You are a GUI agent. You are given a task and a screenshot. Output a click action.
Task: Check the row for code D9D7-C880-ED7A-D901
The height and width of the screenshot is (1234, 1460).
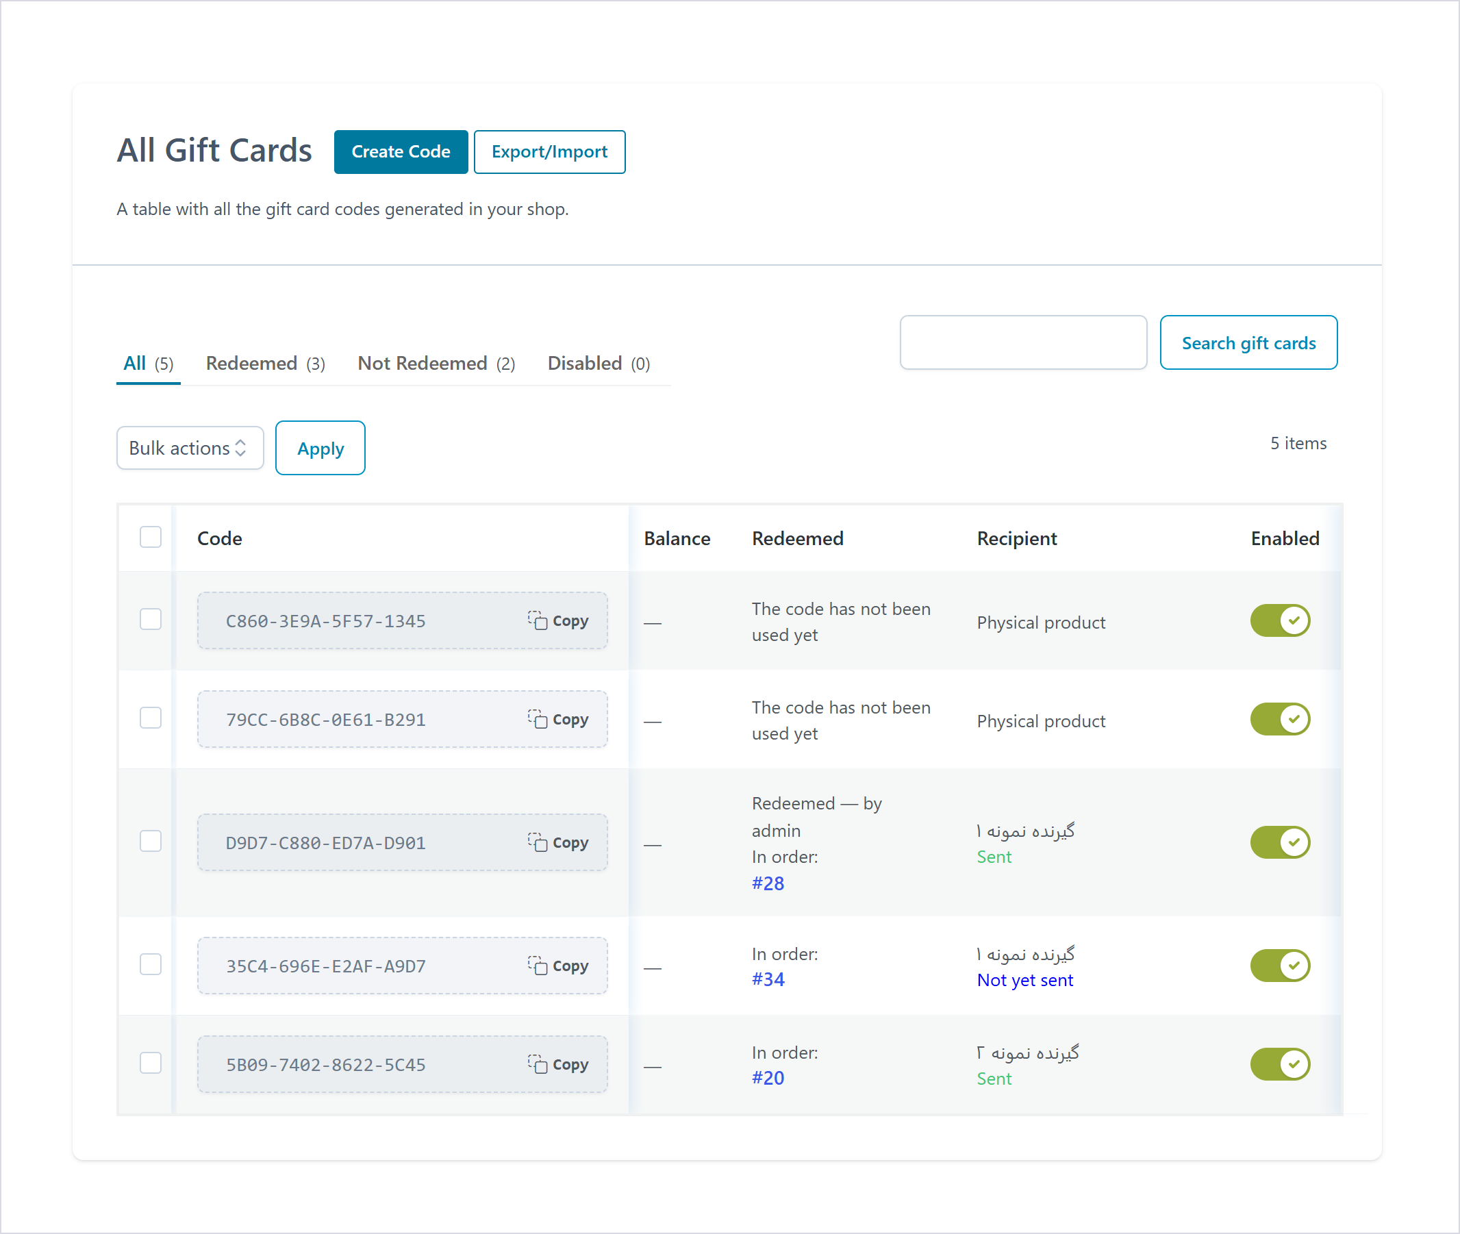pos(151,842)
